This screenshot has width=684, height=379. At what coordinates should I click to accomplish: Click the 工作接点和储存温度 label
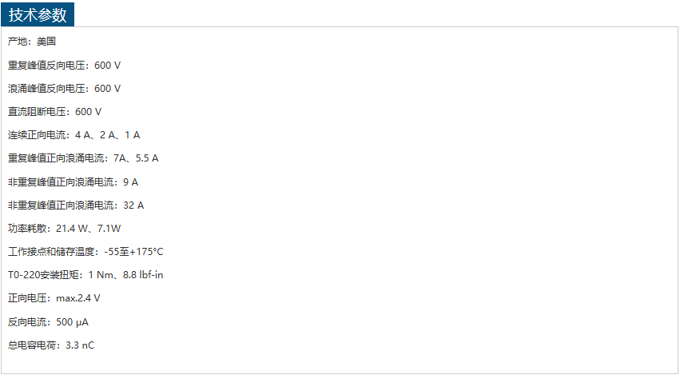click(51, 252)
